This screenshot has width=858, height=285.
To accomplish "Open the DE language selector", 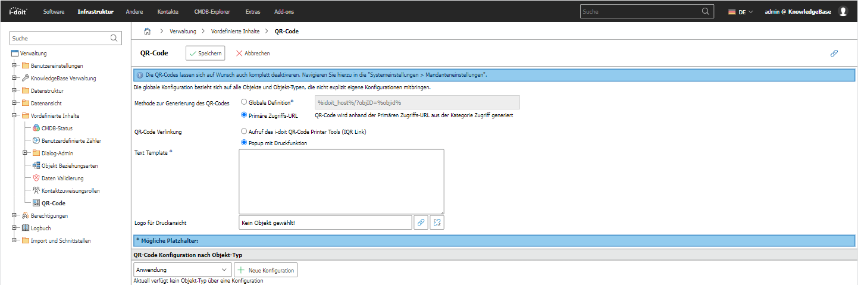I will pyautogui.click(x=741, y=12).
